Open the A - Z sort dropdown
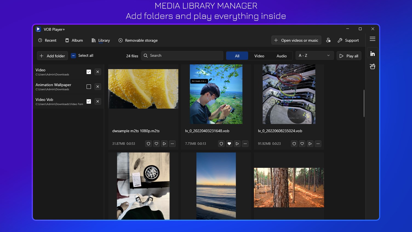This screenshot has height=232, width=412. pos(314,55)
